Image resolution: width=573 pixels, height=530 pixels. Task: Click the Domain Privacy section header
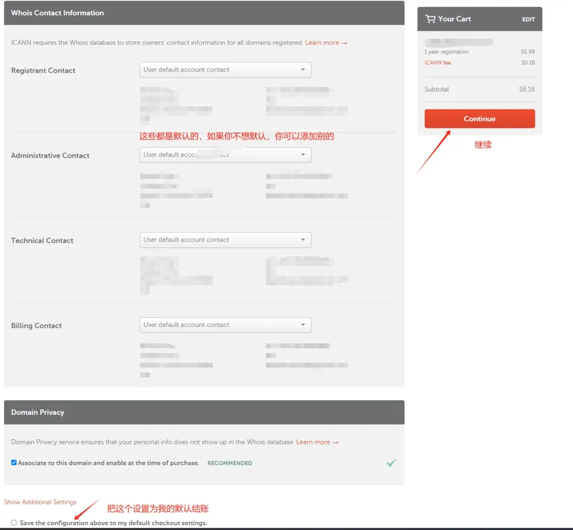pyautogui.click(x=38, y=412)
